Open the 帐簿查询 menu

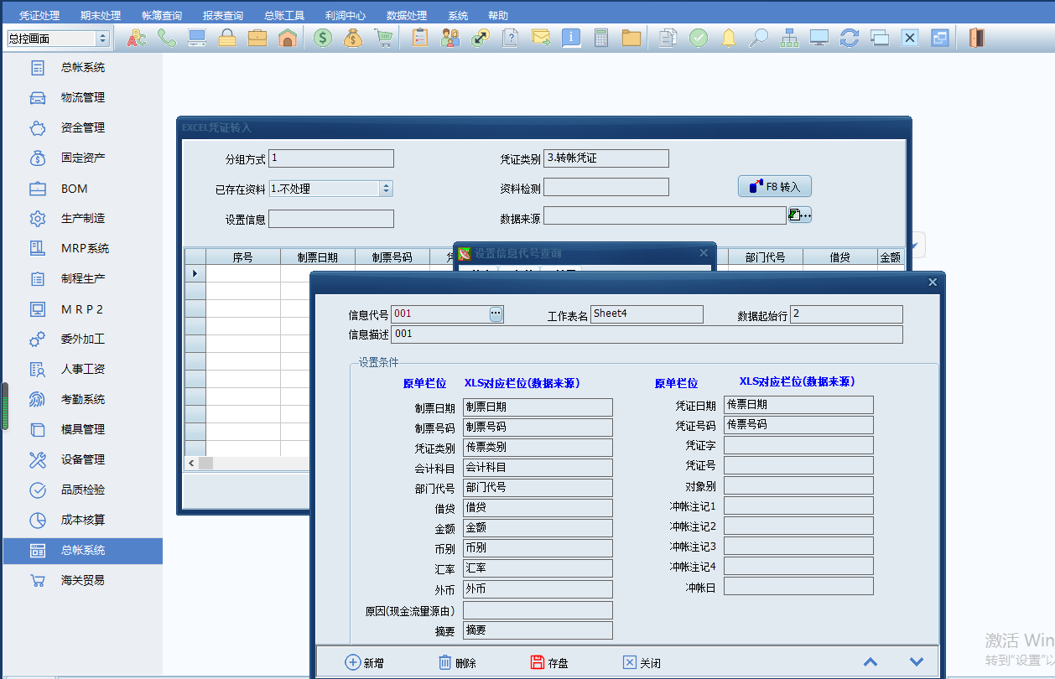point(162,16)
